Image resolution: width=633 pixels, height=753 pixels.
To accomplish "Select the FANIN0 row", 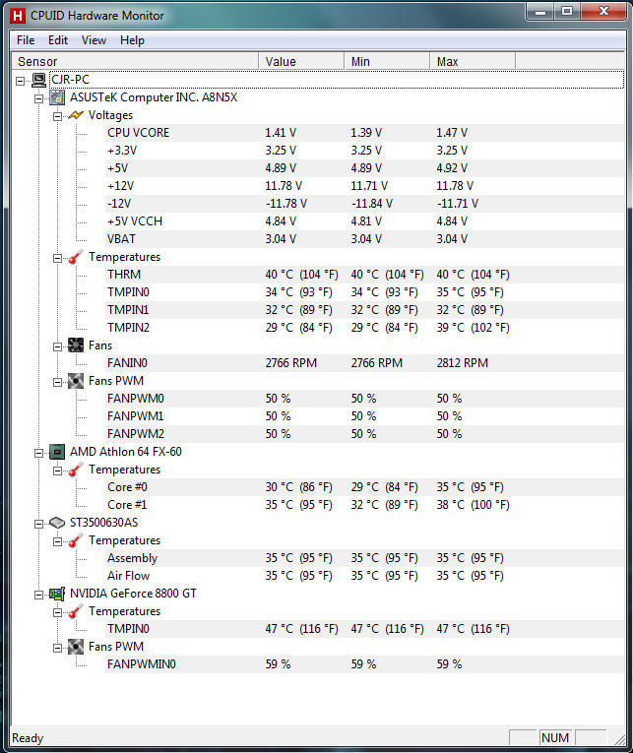I will pyautogui.click(x=364, y=363).
